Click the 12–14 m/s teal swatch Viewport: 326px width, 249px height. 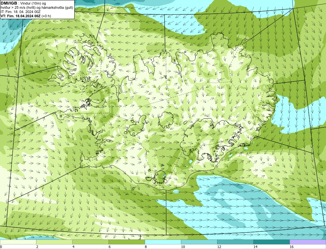[235, 242]
